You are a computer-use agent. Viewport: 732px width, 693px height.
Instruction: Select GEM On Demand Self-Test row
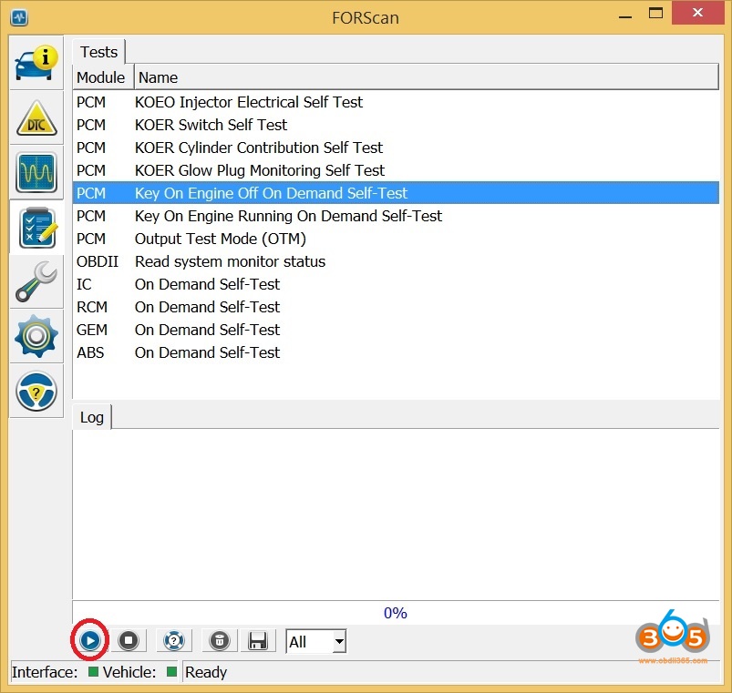click(396, 331)
